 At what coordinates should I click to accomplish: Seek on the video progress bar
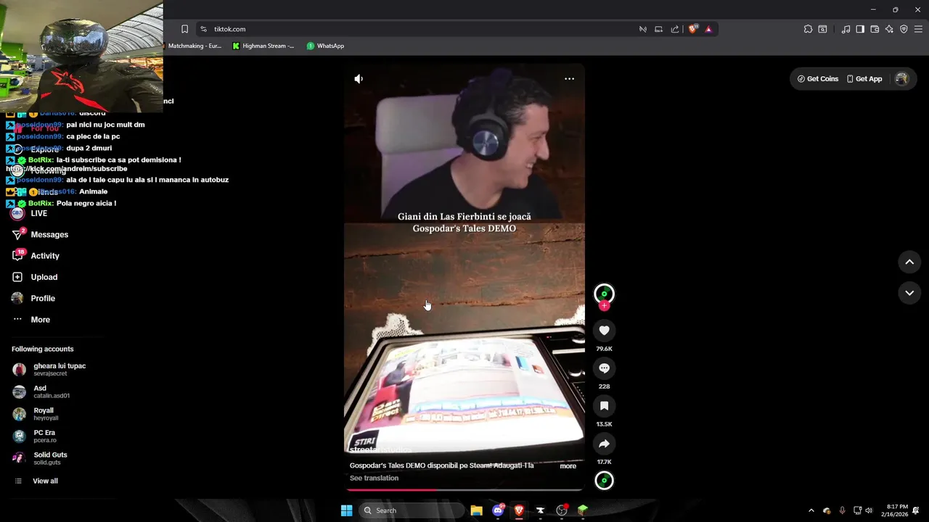pos(464,489)
